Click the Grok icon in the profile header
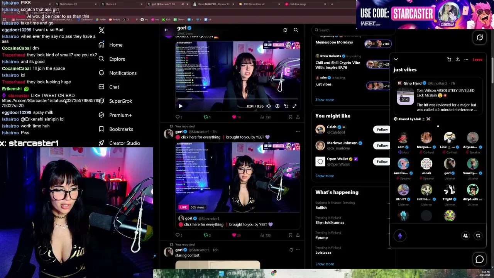This screenshot has width=494, height=278. pos(285,30)
